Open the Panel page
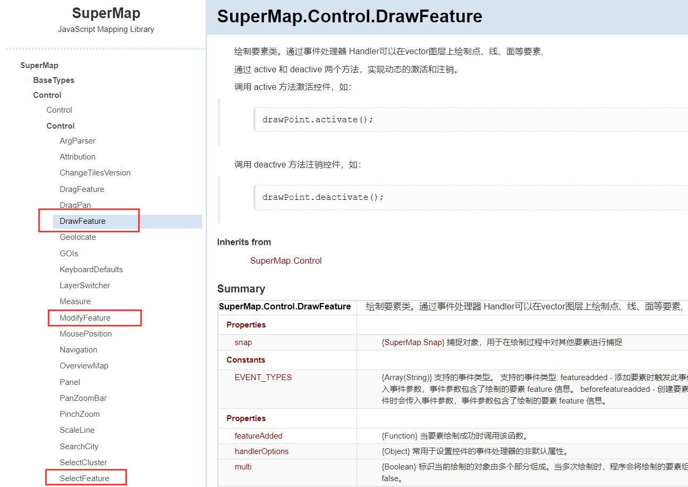The image size is (688, 487). (70, 382)
